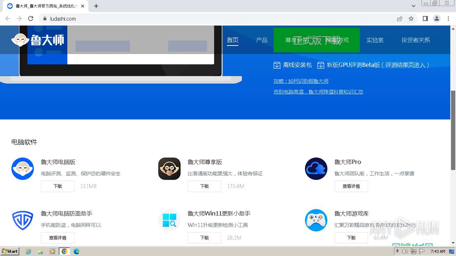Click the Chrome icon in taskbar

(64, 251)
